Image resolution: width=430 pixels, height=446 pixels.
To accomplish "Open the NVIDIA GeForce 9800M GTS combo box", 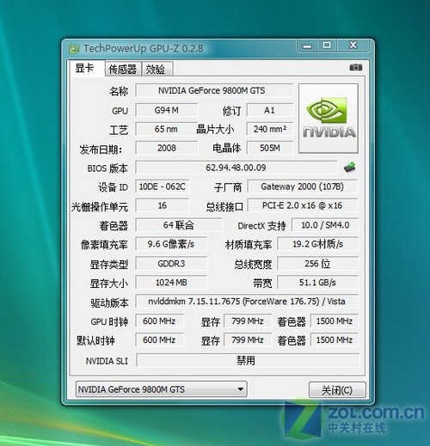I will 162,389.
